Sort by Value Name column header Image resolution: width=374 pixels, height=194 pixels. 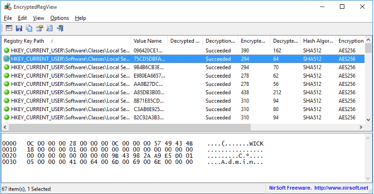[148, 41]
